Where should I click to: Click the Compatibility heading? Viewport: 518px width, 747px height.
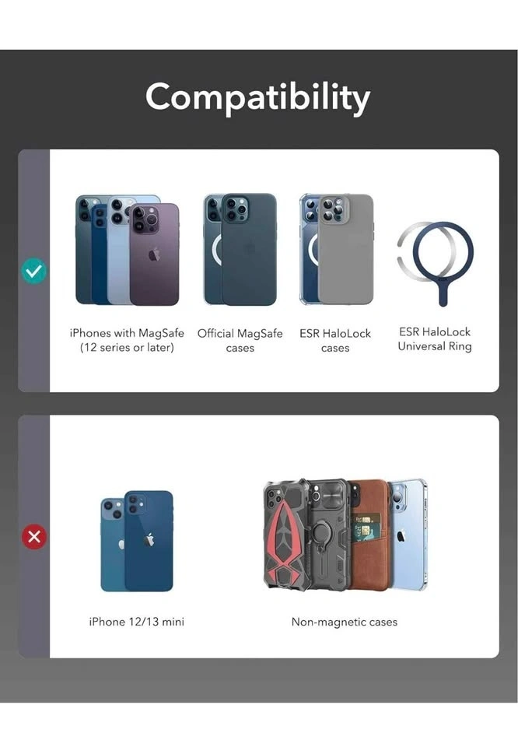pos(258,98)
